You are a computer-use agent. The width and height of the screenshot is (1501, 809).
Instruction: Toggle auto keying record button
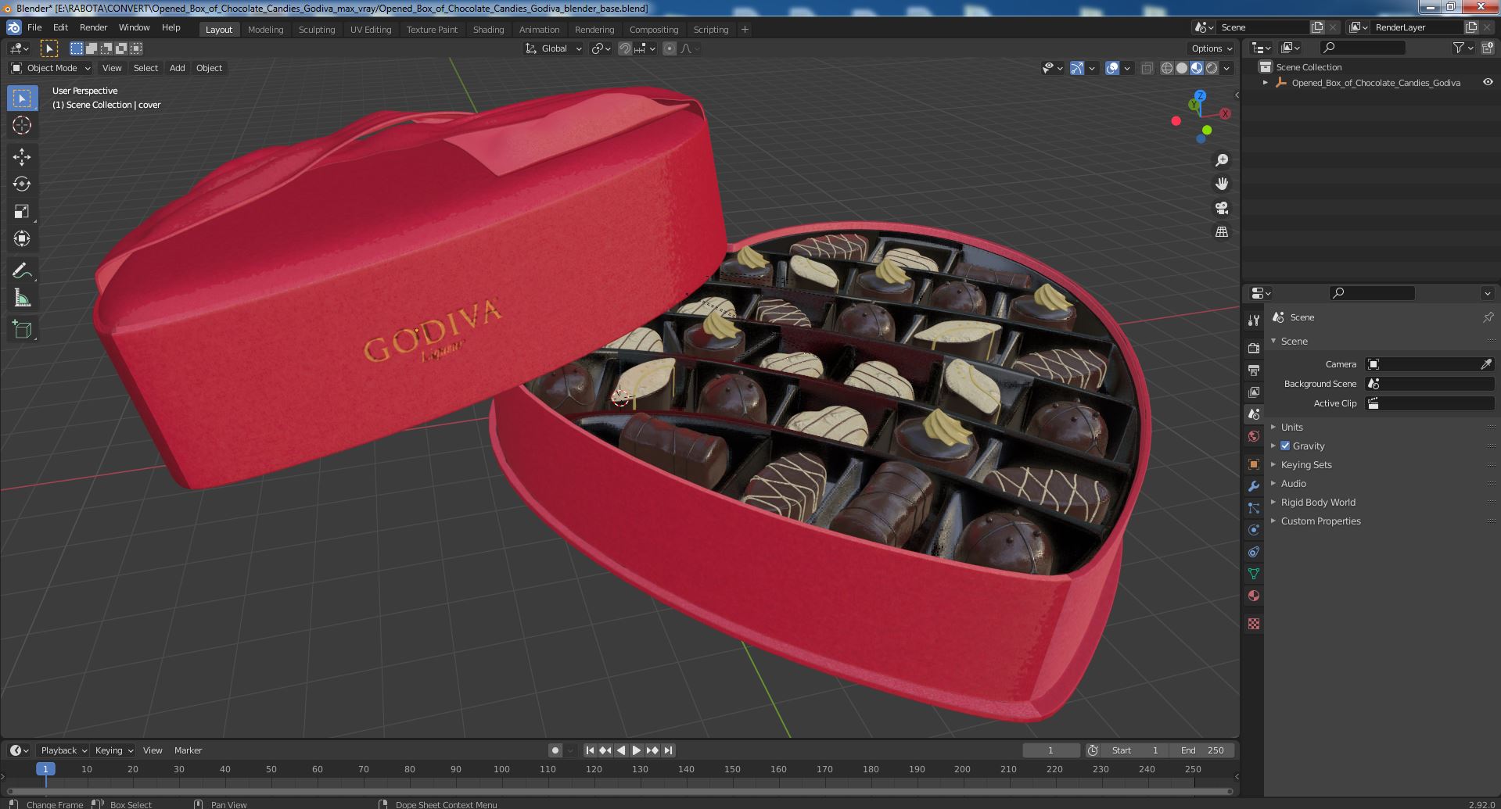(x=555, y=750)
